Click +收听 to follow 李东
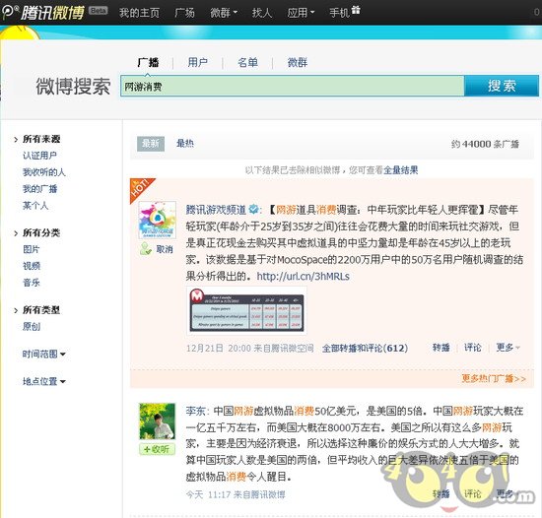Viewport: 542px width, 518px height. point(158,449)
